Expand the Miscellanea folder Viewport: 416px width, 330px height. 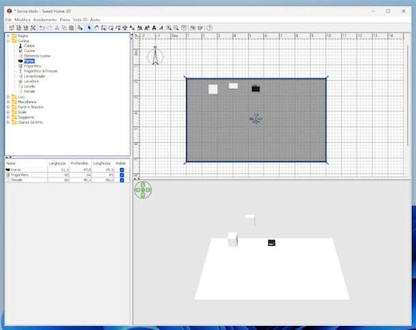click(8, 102)
